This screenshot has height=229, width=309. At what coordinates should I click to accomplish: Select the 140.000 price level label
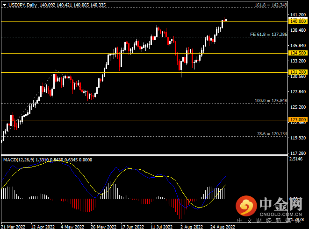click(298, 21)
